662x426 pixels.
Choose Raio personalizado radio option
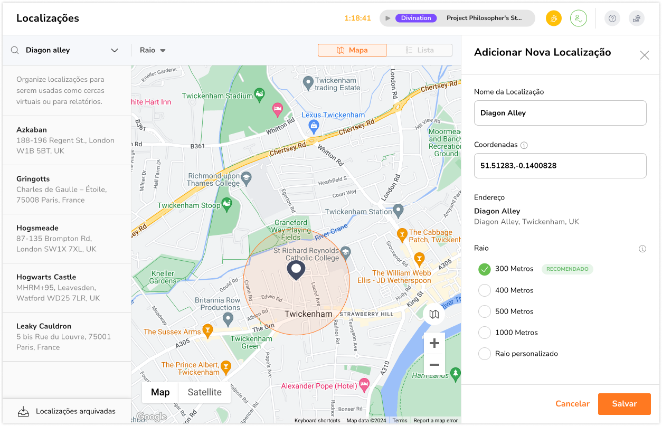point(485,354)
